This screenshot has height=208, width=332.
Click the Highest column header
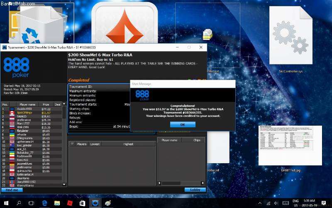(128, 144)
